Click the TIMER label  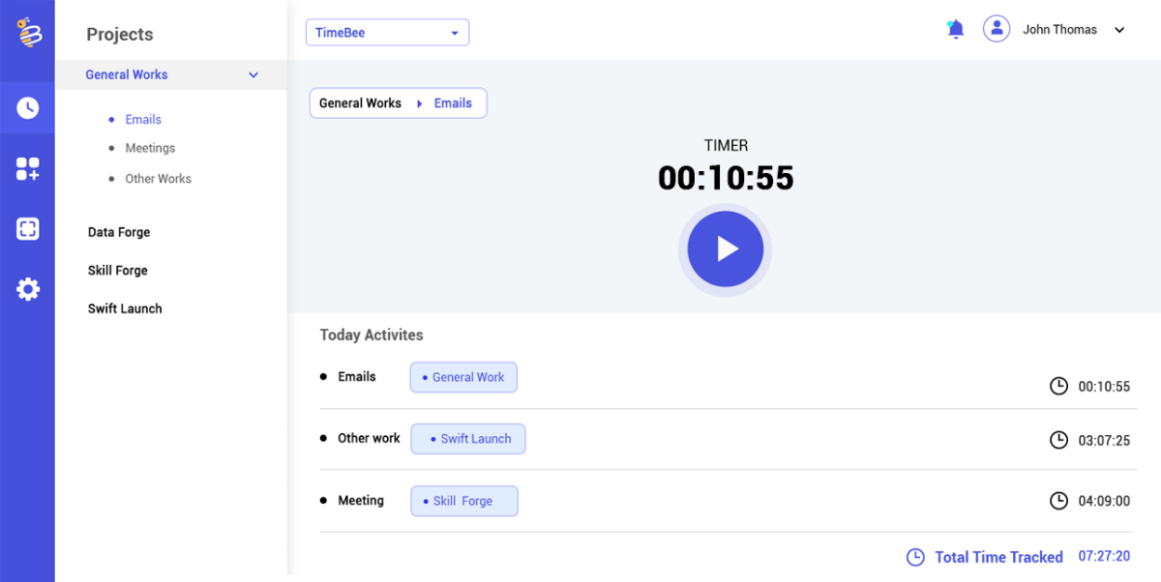pos(726,145)
